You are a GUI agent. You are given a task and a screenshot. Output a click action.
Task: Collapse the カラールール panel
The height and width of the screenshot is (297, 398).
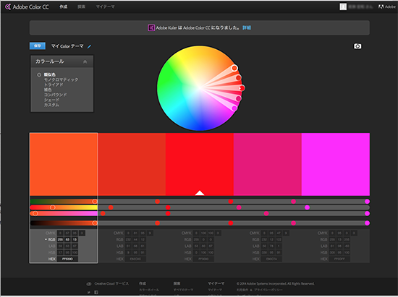click(85, 61)
